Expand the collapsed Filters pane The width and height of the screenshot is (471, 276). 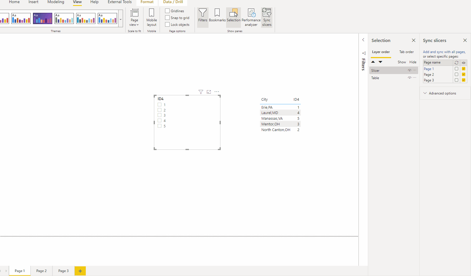point(363,40)
